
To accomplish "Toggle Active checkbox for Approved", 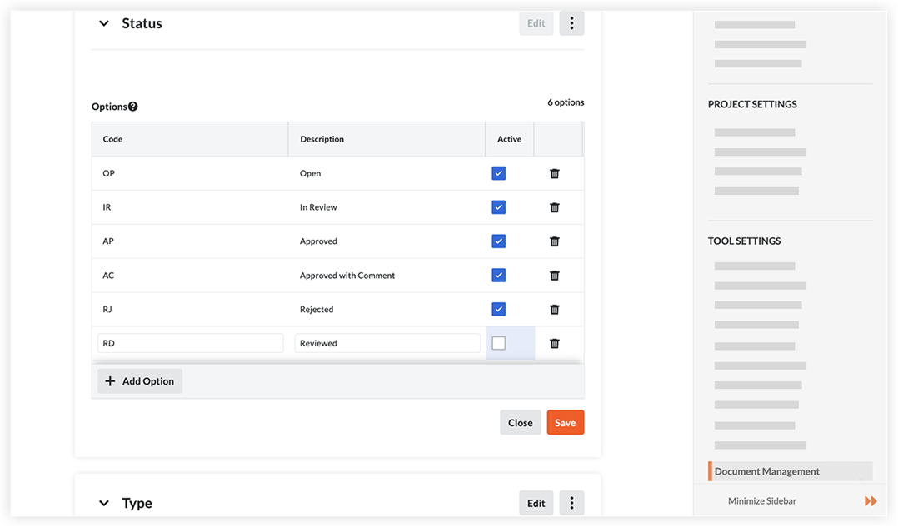I will [x=499, y=241].
